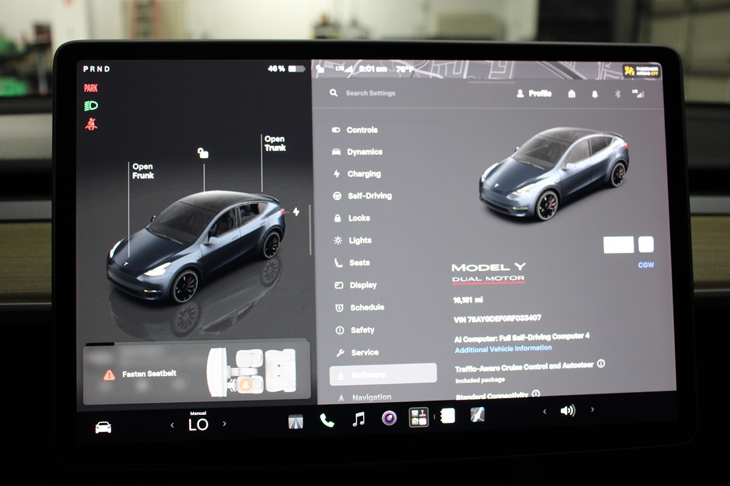Lower volume with left arrow
The image size is (730, 486).
[544, 411]
